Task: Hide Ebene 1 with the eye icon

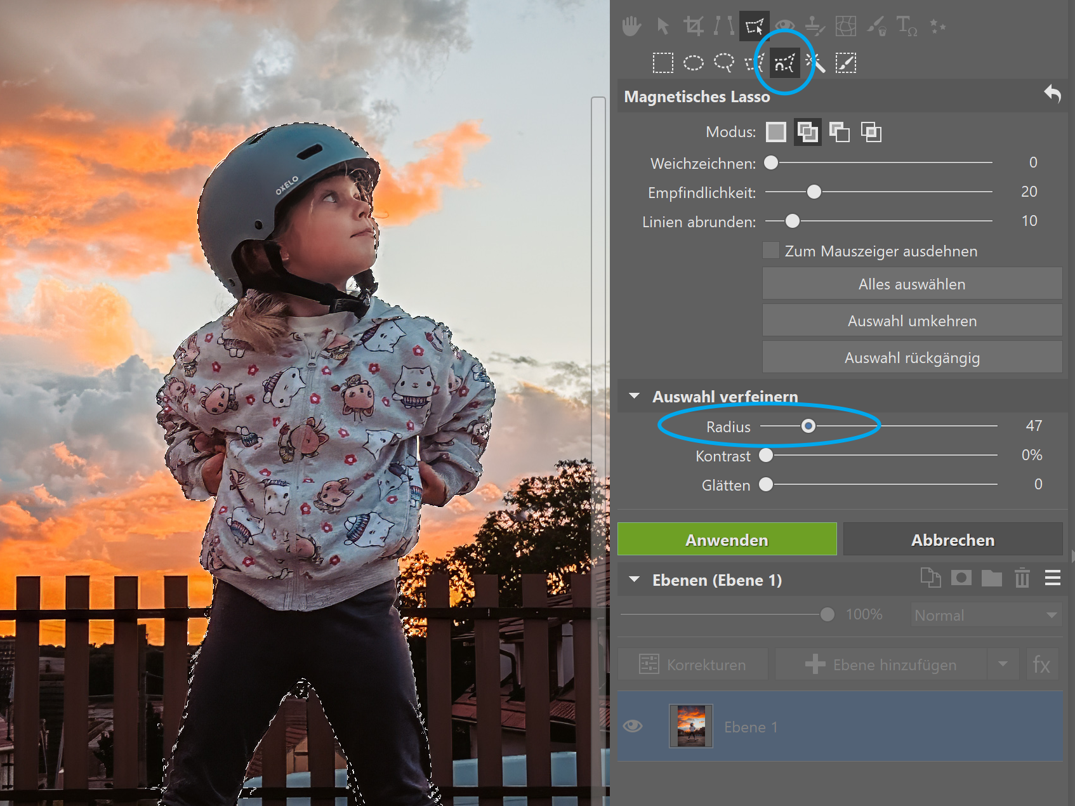Action: [x=633, y=726]
